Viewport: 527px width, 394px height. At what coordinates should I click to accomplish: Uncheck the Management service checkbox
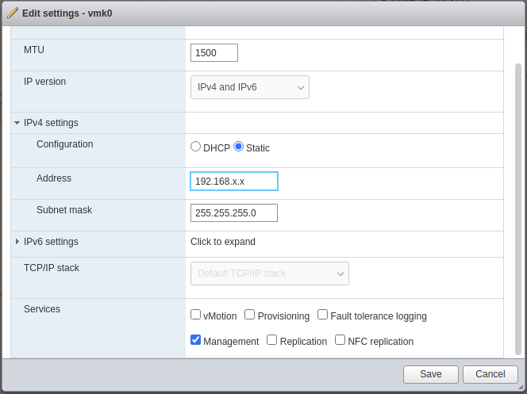tap(196, 340)
